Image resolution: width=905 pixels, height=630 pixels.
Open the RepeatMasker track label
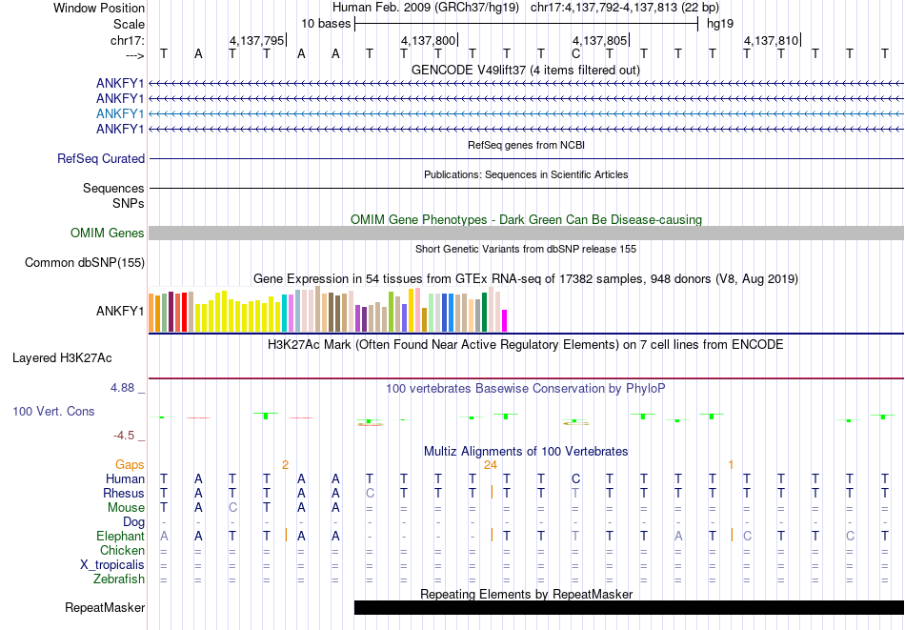105,607
